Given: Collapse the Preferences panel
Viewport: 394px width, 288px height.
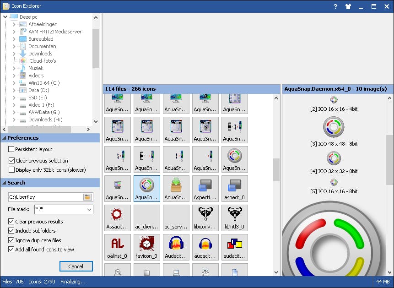Looking at the screenshot, I should click(x=5, y=137).
